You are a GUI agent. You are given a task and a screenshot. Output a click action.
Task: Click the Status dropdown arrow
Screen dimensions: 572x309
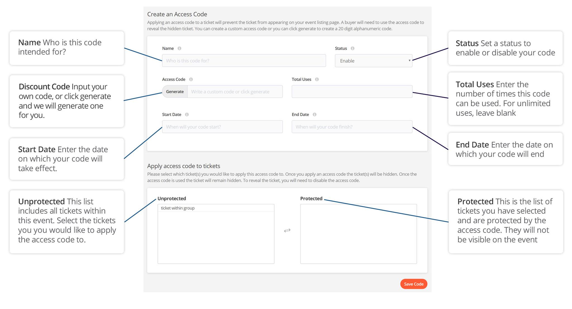(409, 61)
